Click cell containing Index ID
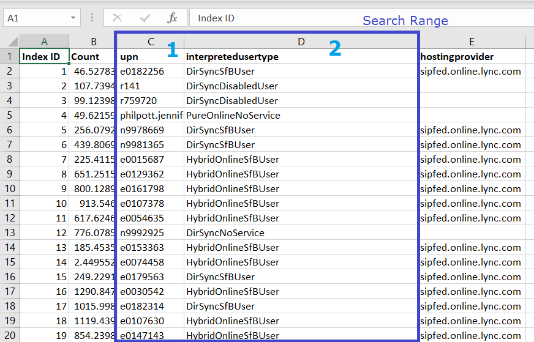 [44, 56]
